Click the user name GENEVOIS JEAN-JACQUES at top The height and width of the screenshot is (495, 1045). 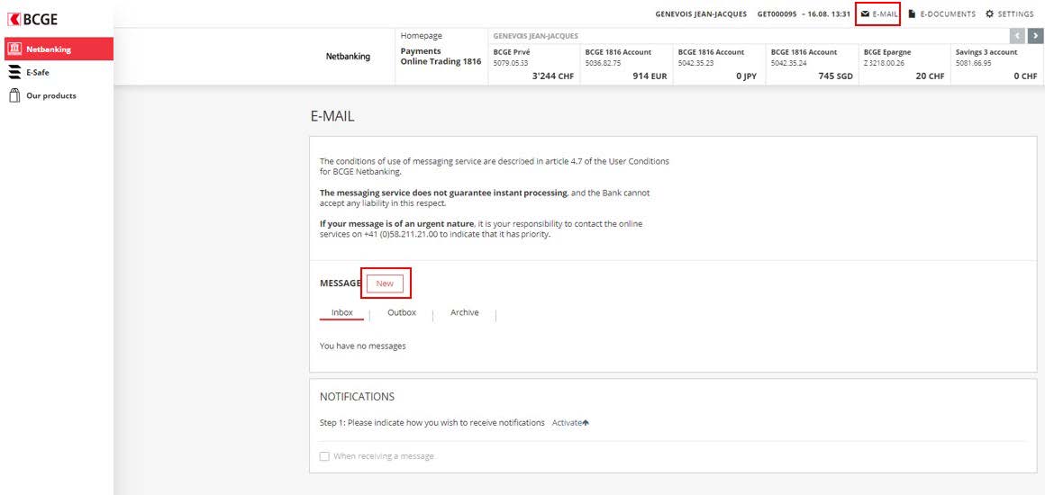coord(701,14)
